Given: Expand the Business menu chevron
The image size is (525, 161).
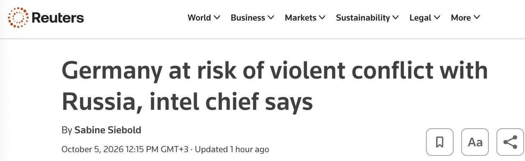Looking at the screenshot, I should (271, 18).
